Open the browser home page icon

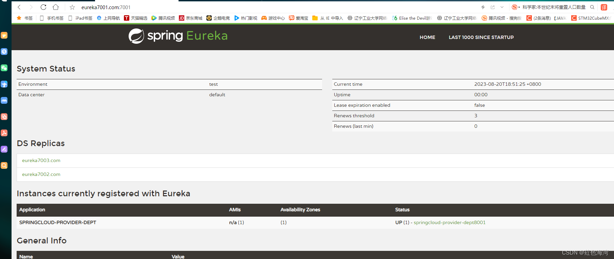coord(56,7)
